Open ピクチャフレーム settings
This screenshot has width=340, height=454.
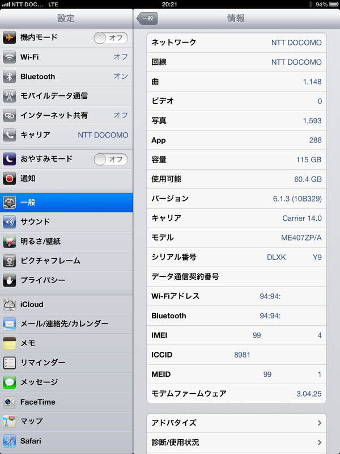click(x=66, y=261)
